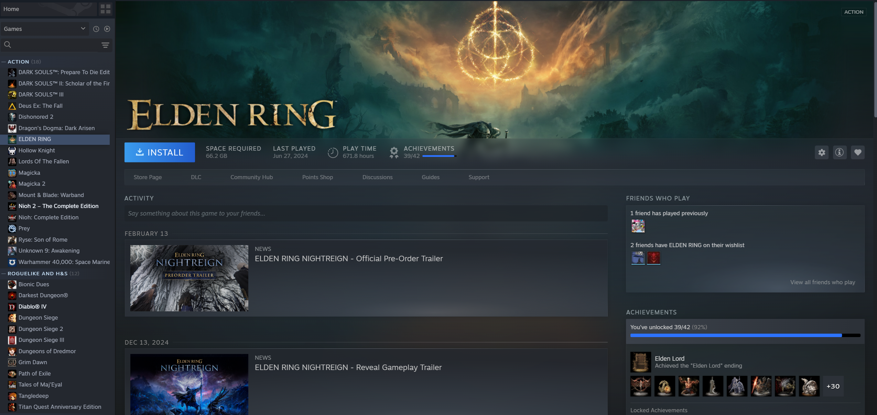Image resolution: width=877 pixels, height=415 pixels.
Task: Click the achievements medal icon
Action: pos(394,152)
